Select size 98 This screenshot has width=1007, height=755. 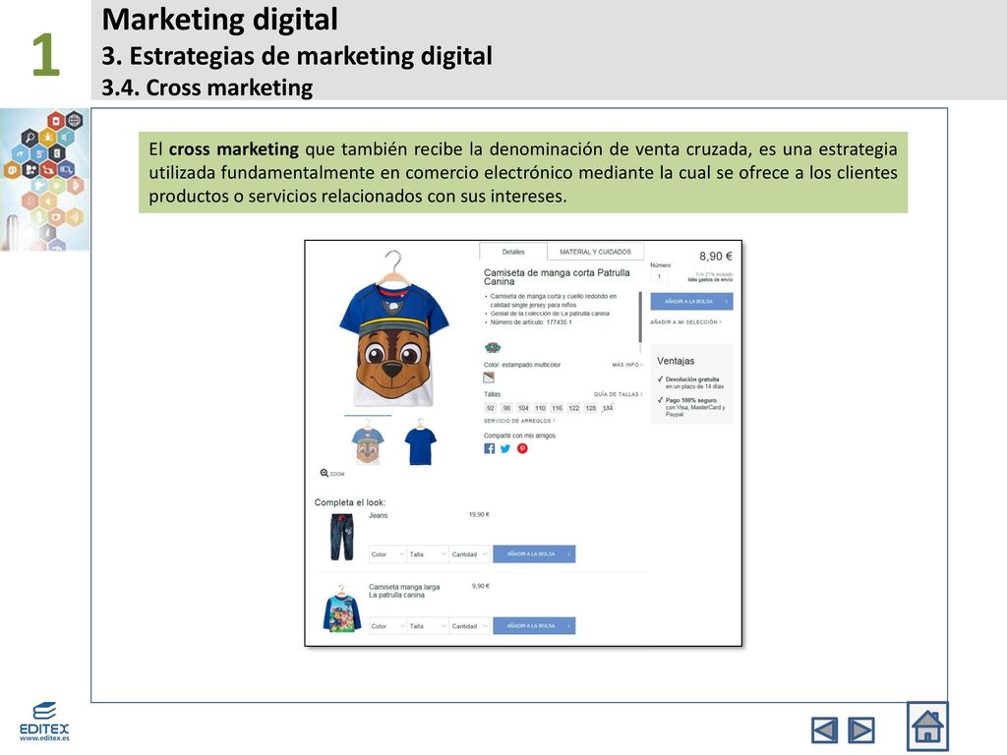tap(506, 408)
